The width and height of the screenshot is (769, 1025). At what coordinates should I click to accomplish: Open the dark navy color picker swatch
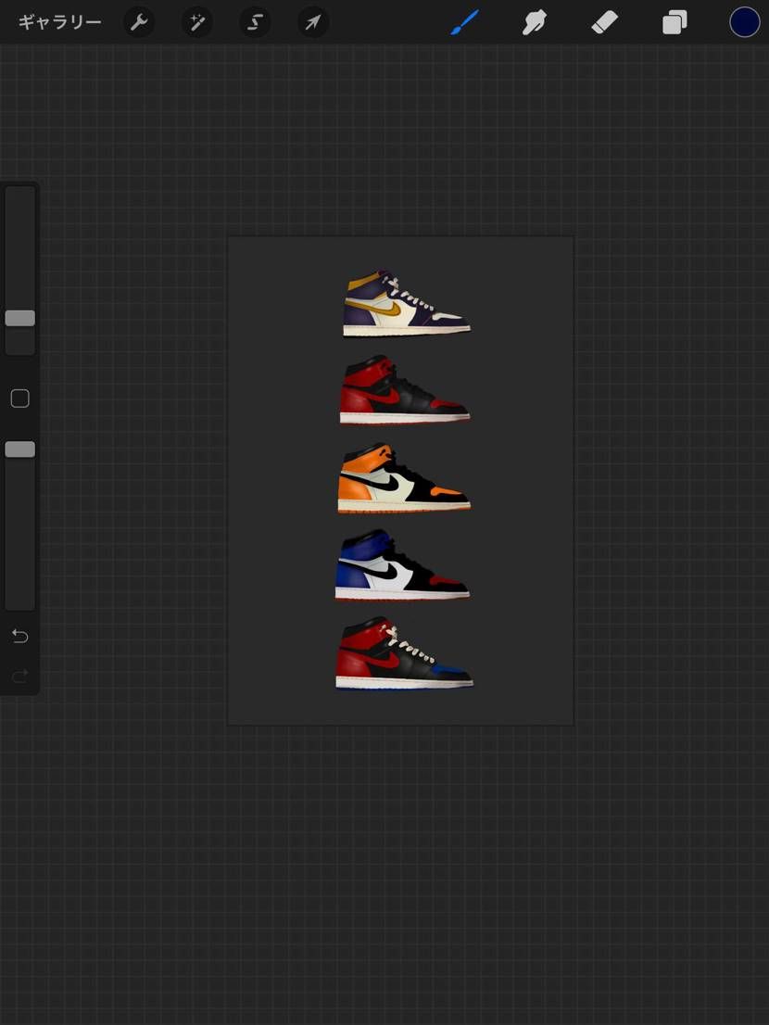point(744,22)
